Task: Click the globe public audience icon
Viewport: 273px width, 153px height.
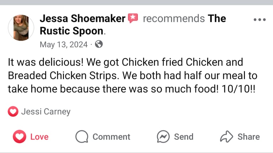Action: click(x=99, y=44)
